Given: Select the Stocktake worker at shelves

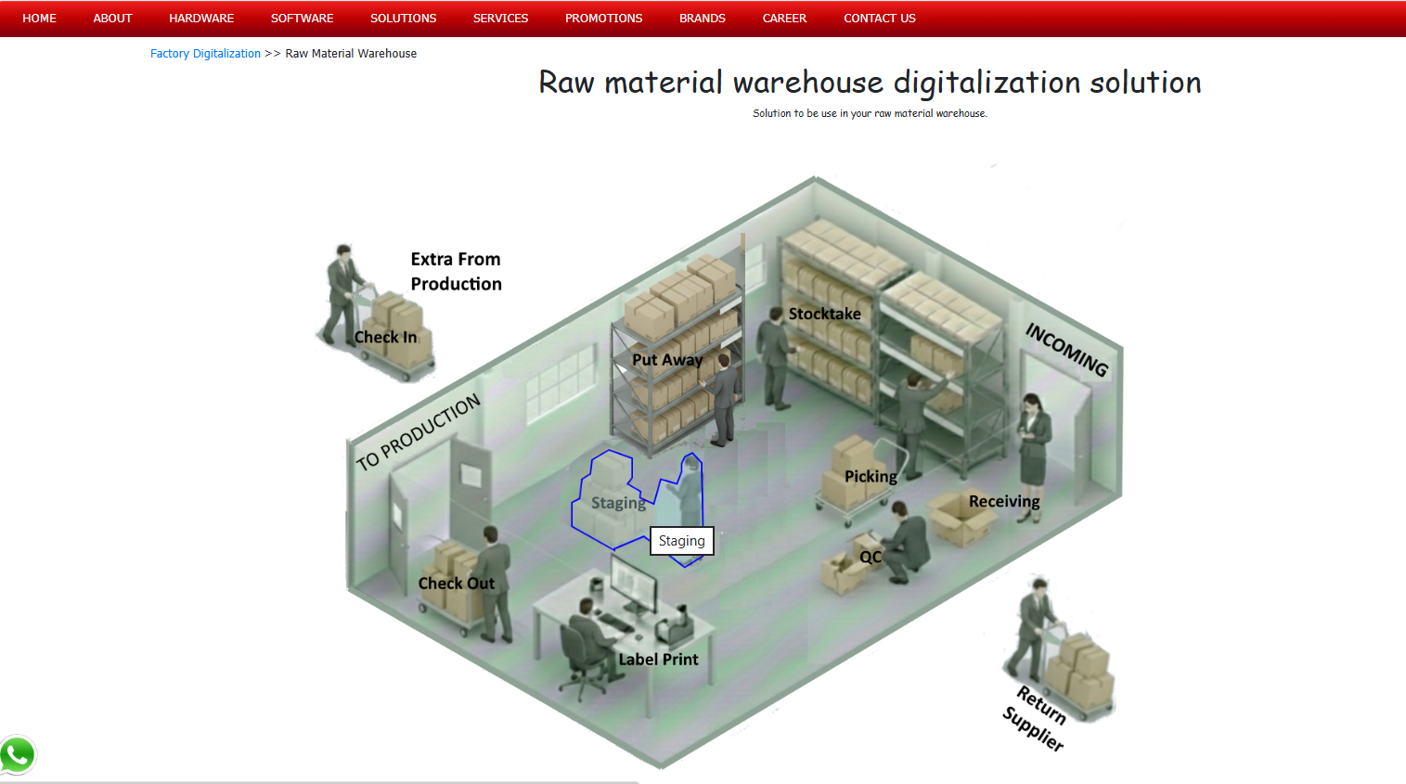Looking at the screenshot, I should 775,357.
